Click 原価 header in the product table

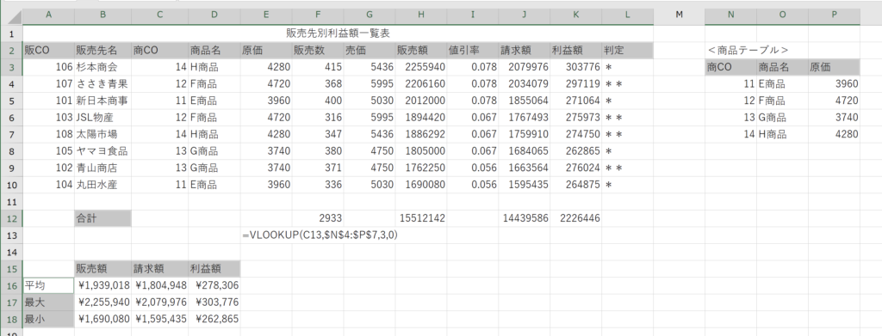834,67
